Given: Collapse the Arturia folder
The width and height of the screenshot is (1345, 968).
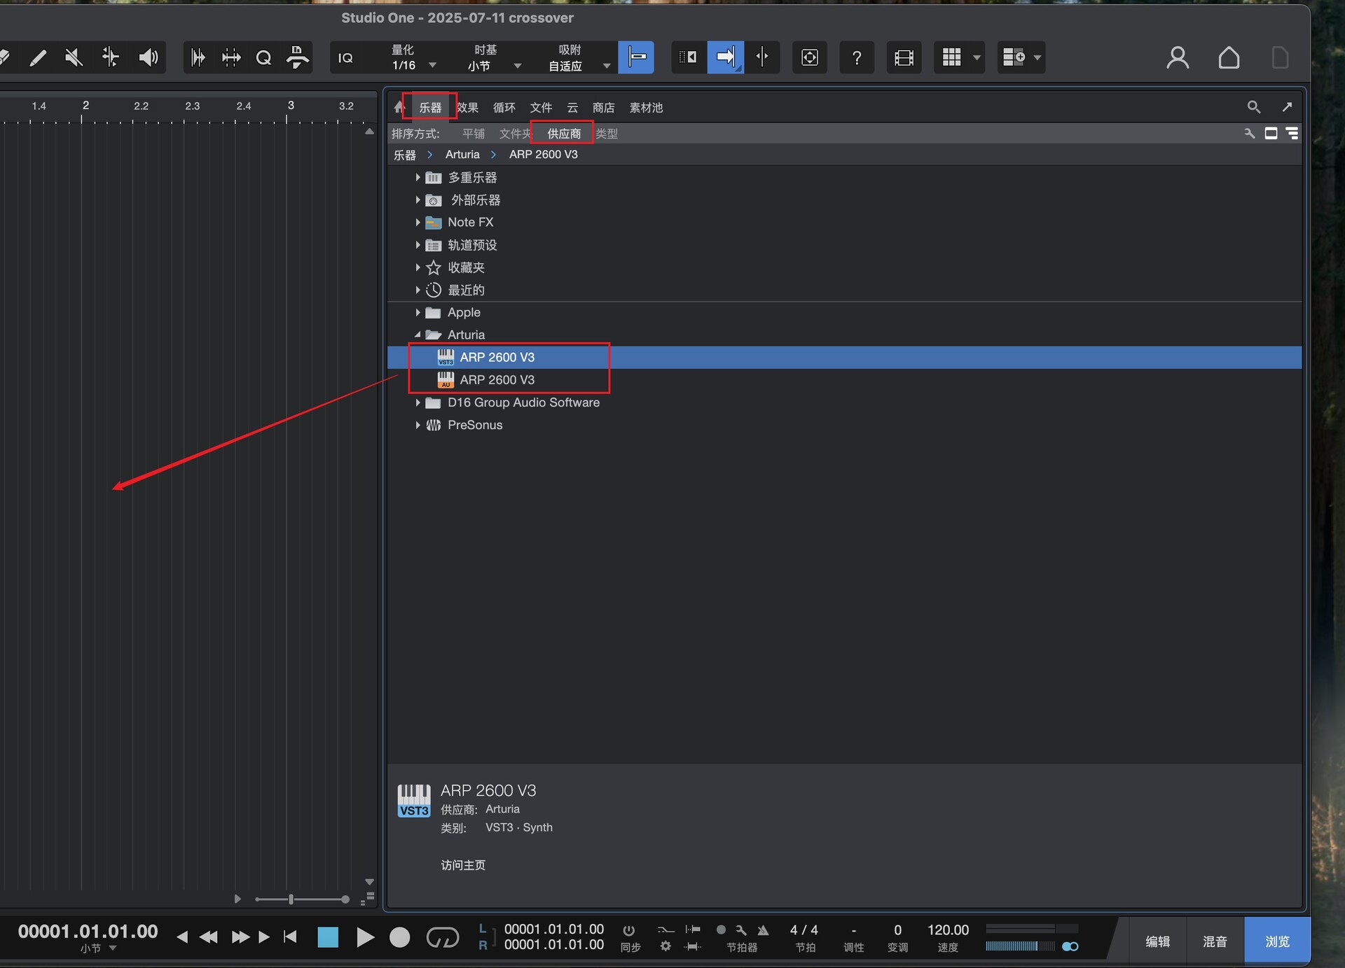Looking at the screenshot, I should pos(418,335).
